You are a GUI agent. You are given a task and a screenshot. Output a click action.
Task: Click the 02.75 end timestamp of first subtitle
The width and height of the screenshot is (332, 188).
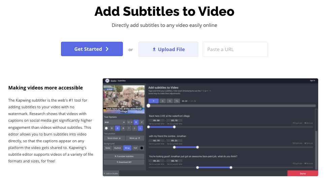click(174, 120)
